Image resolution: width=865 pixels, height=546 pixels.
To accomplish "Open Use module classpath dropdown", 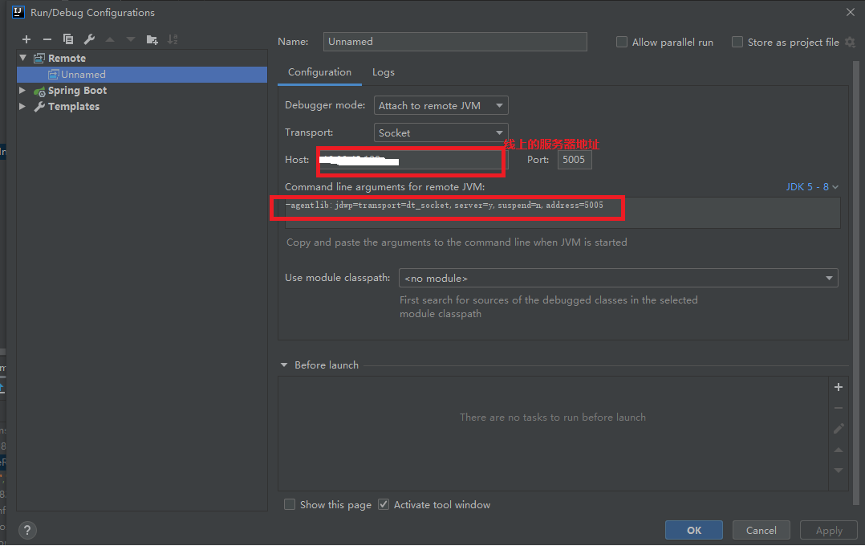I will pyautogui.click(x=618, y=278).
